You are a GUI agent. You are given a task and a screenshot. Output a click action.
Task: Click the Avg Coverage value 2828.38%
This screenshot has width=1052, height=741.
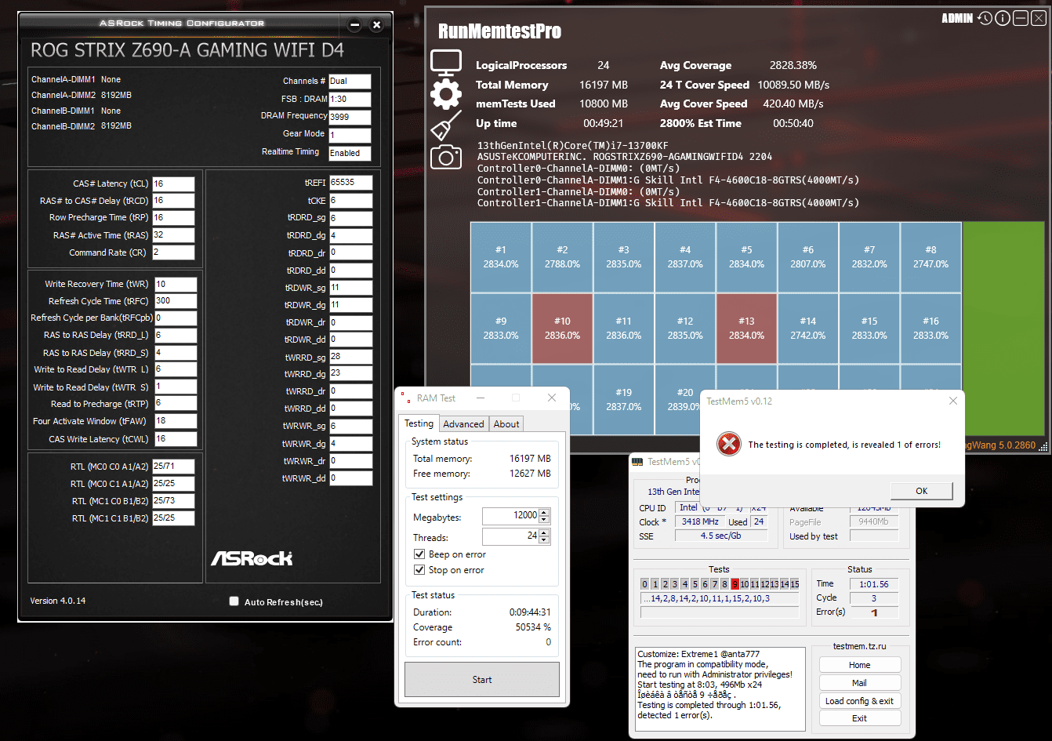793,66
